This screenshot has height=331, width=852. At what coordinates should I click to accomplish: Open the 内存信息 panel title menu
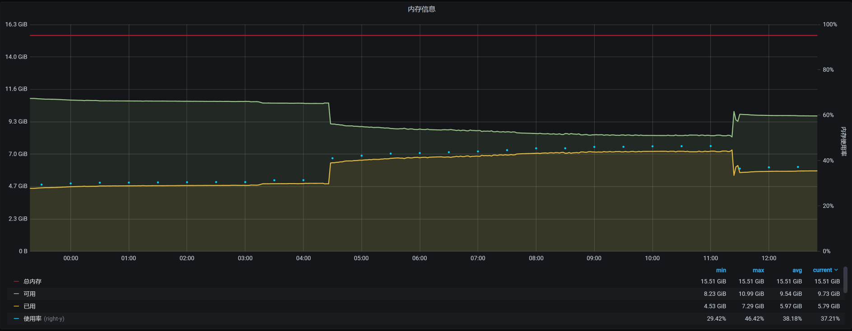pos(421,9)
